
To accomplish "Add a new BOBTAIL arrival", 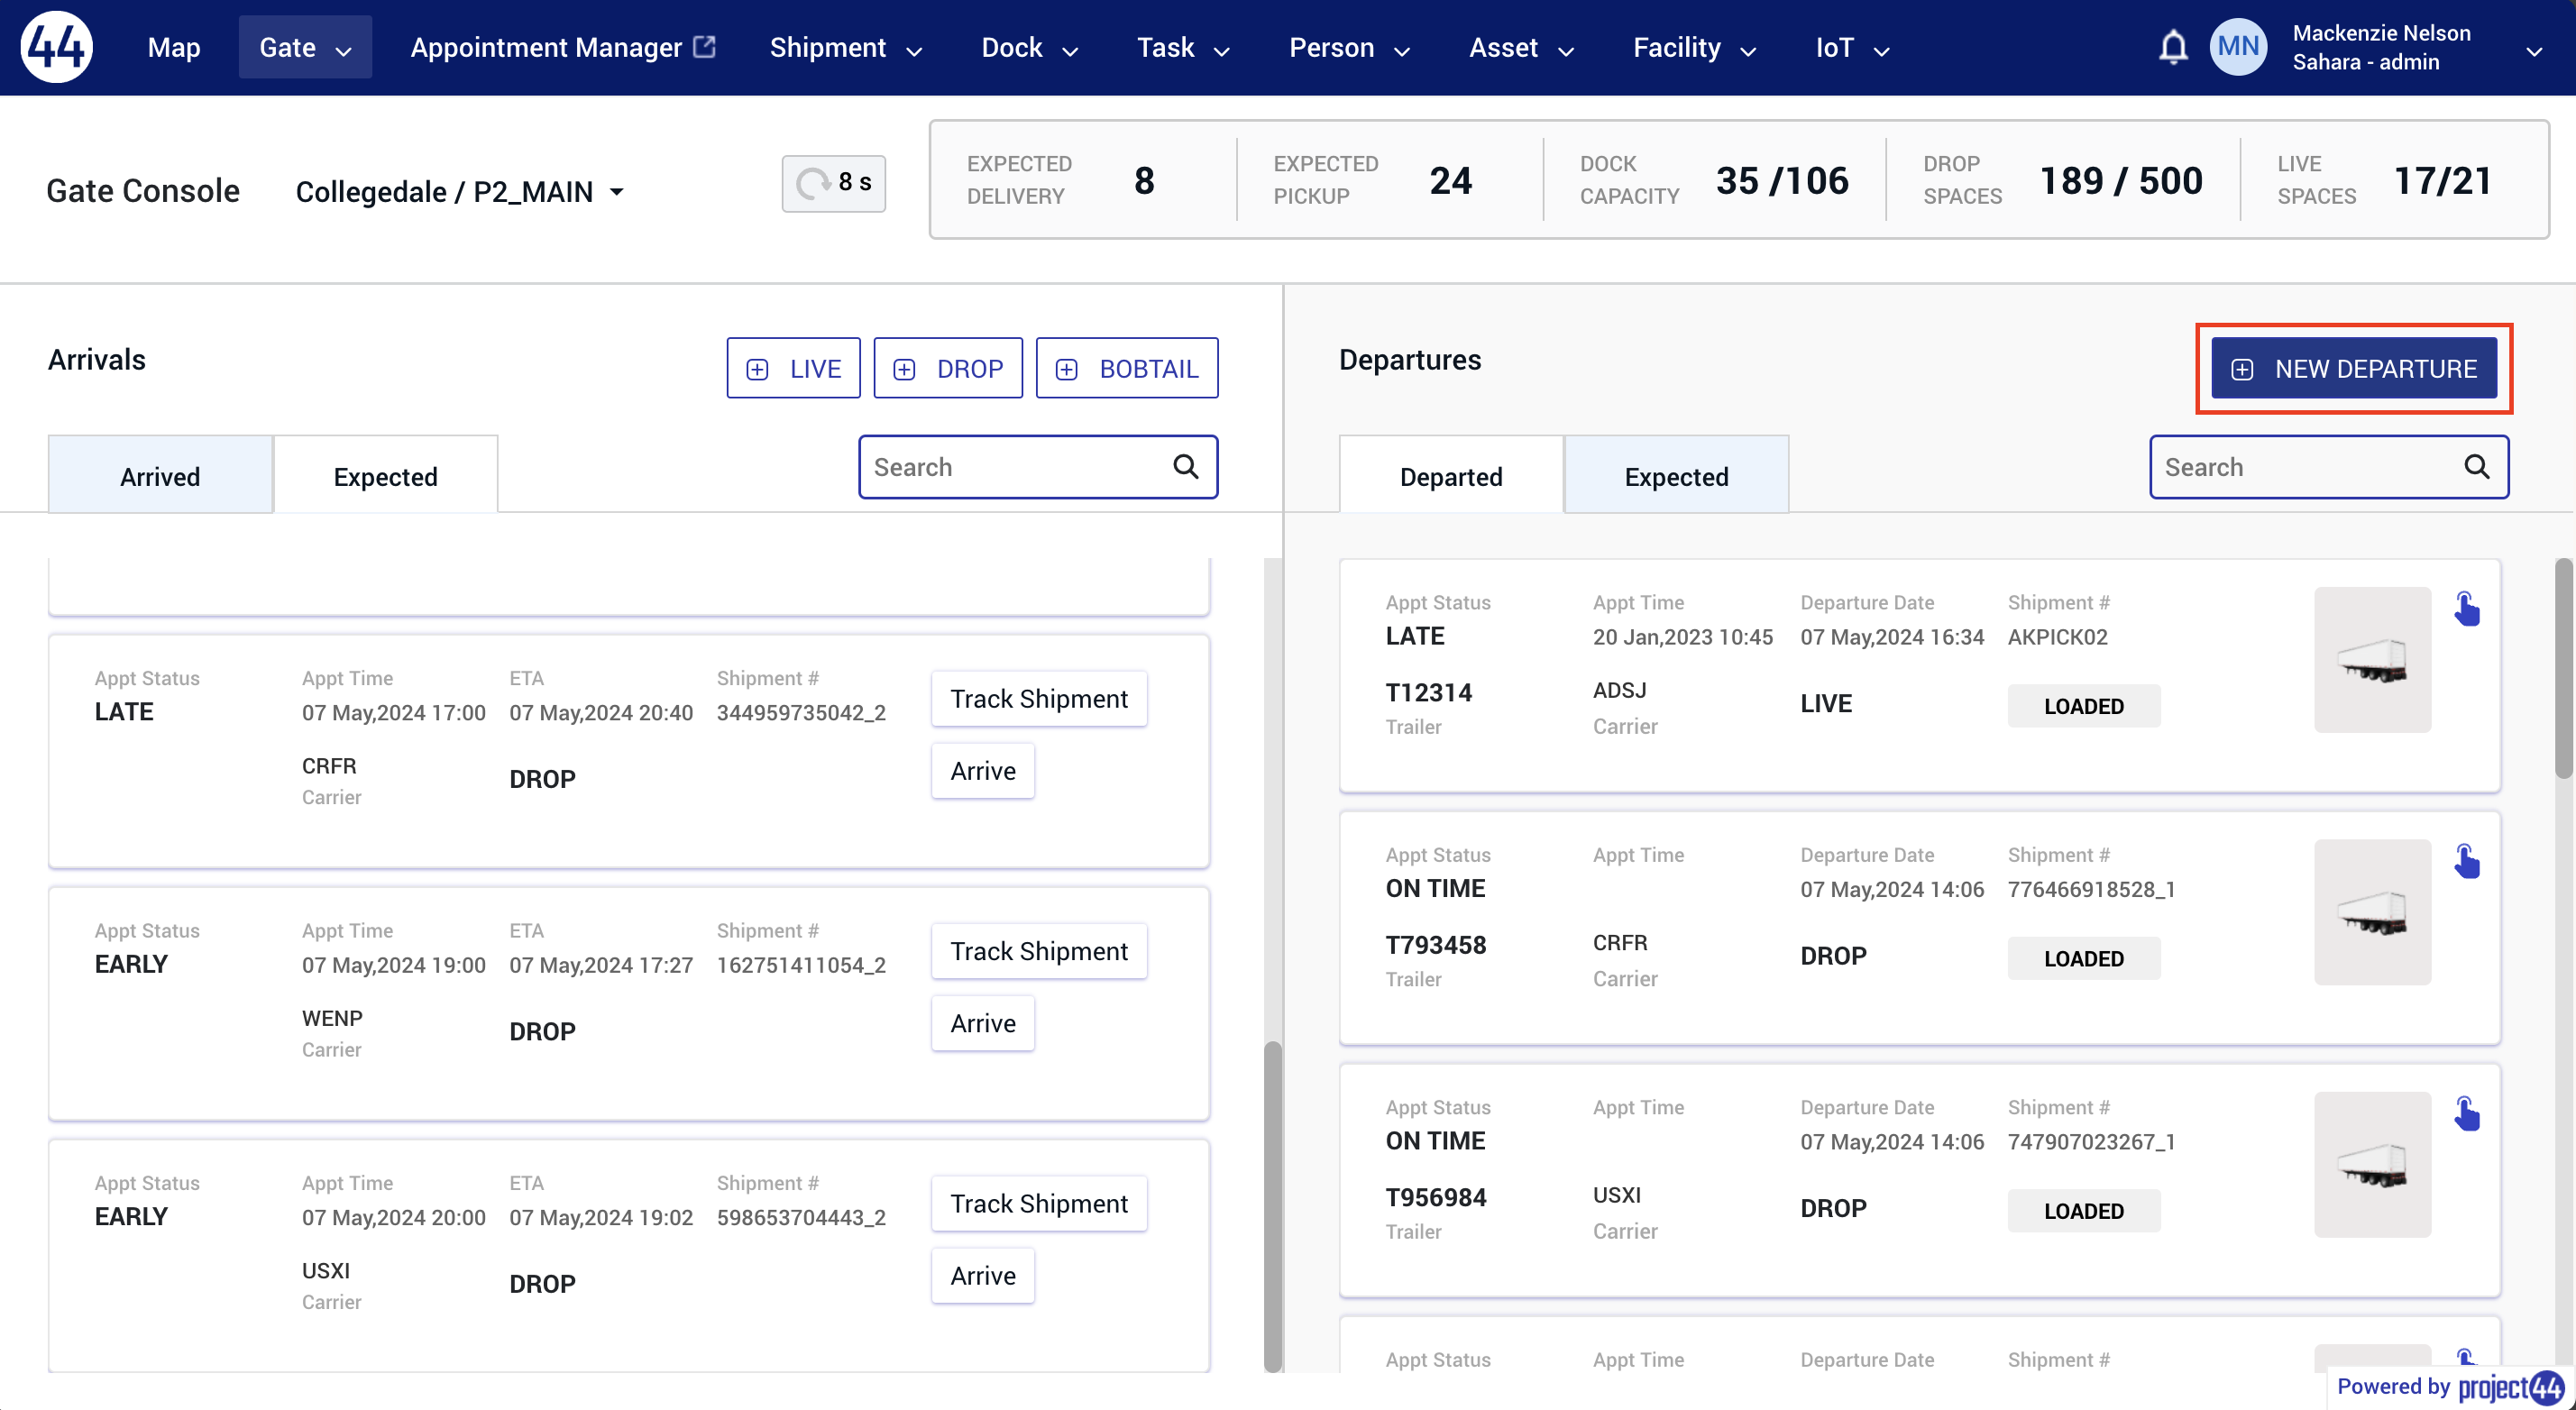I will 1127,368.
